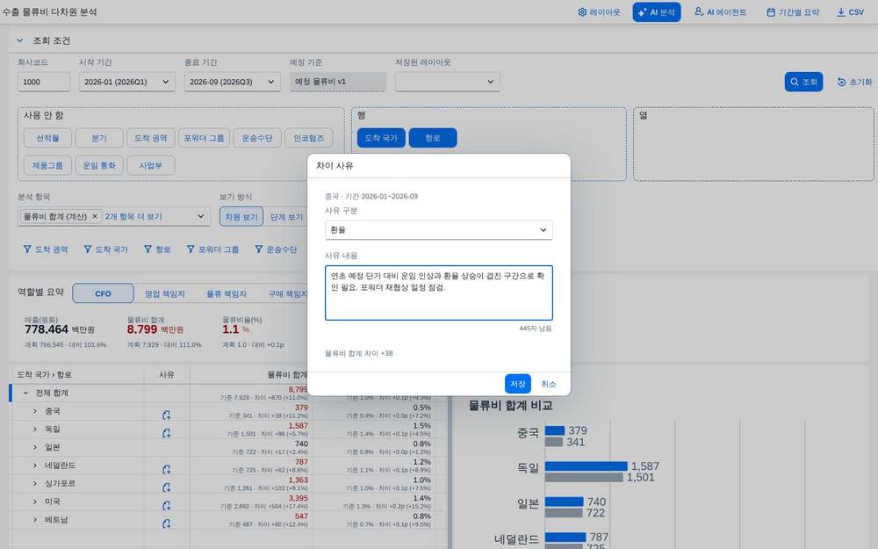Image resolution: width=878 pixels, height=549 pixels.
Task: Open the 도착 국가 filter
Action: (106, 249)
